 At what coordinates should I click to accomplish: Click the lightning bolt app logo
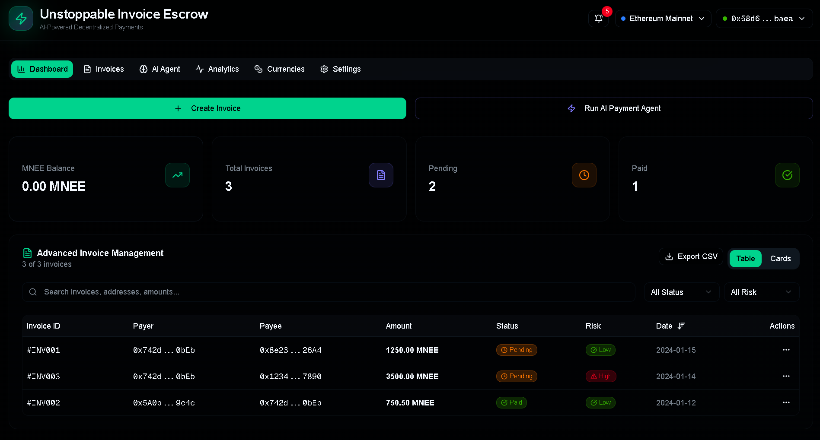click(x=21, y=19)
